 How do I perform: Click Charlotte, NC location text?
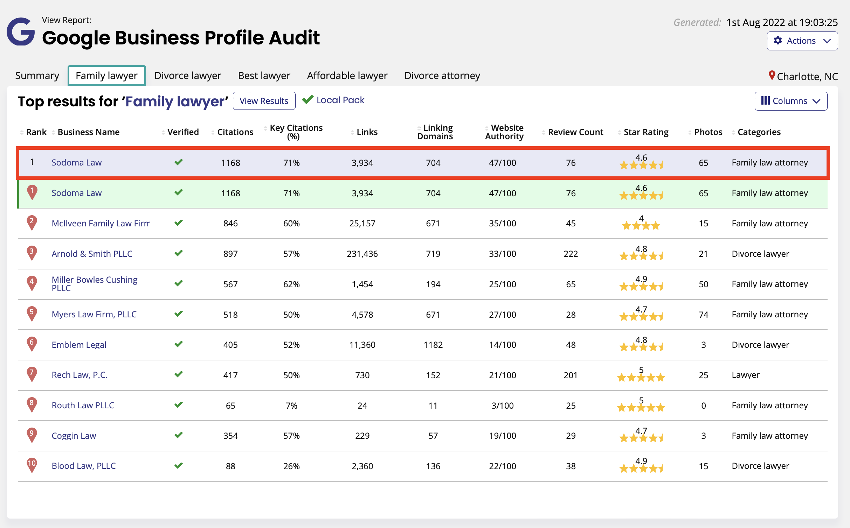pyautogui.click(x=807, y=77)
